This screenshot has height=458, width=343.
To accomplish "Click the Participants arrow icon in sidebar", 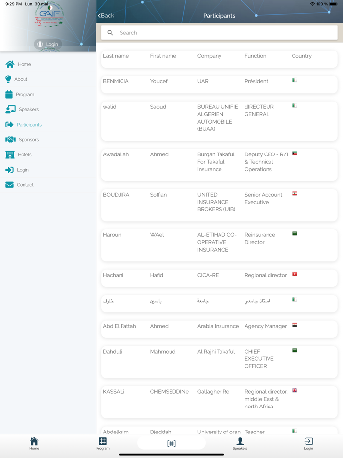I will tap(9, 125).
